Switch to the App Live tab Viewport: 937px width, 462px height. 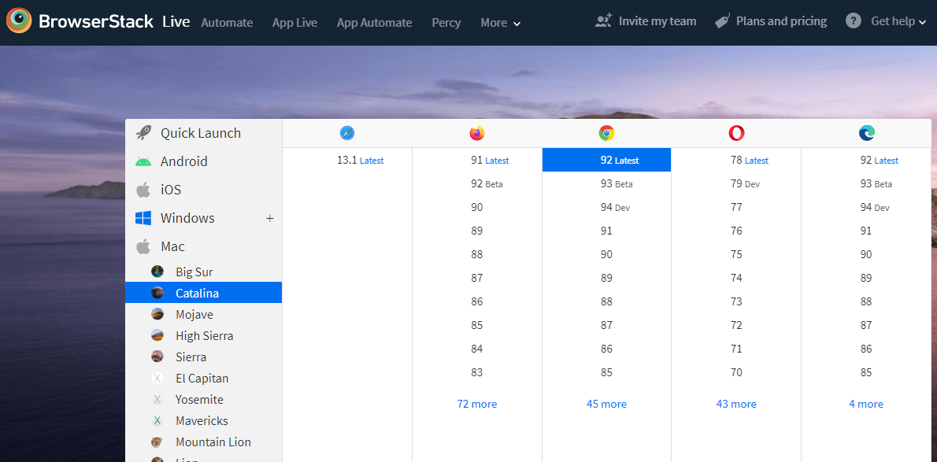coord(294,23)
